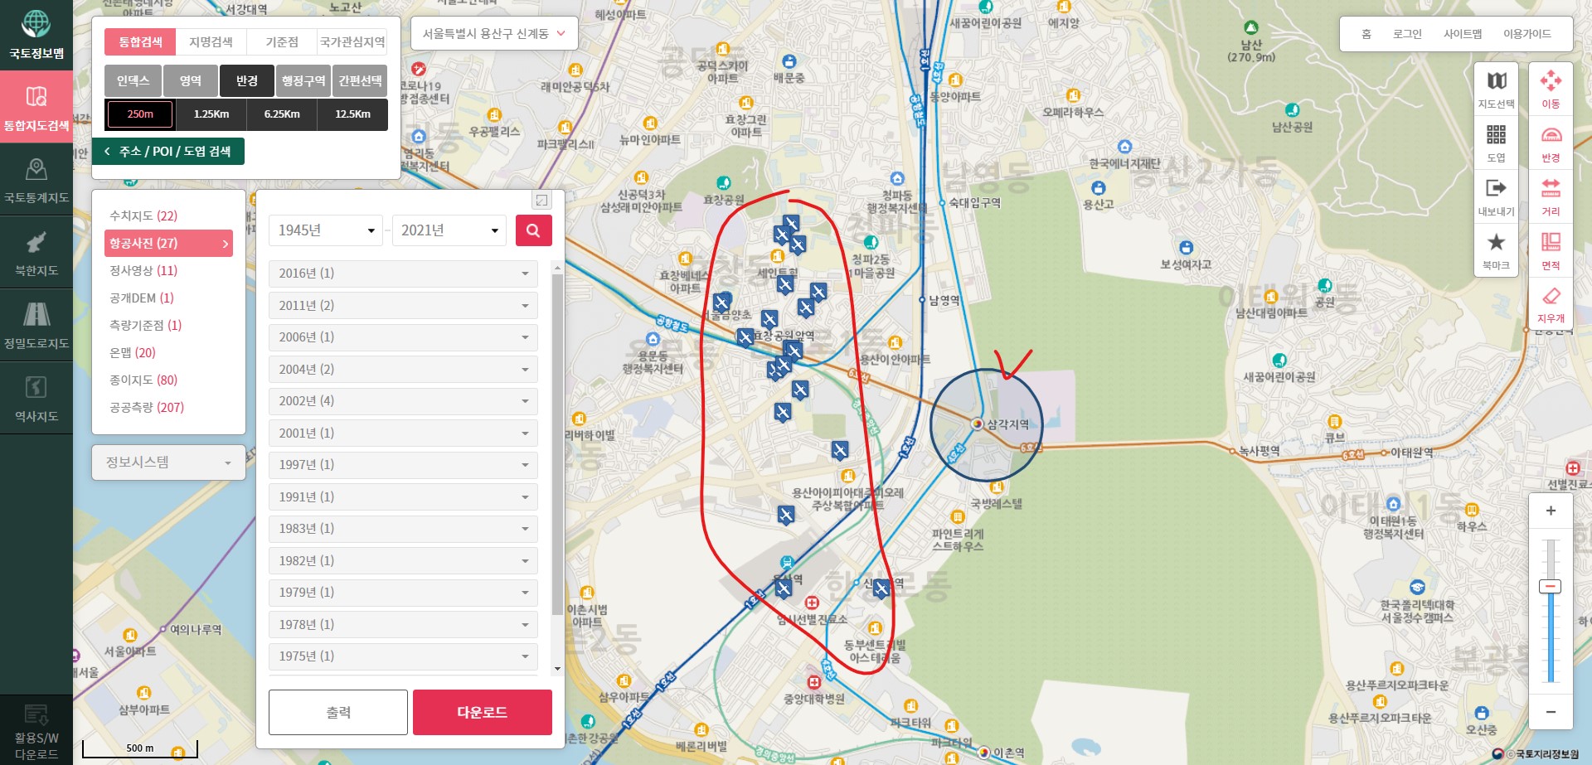Expand the 2016년 (1) row
Image resolution: width=1592 pixels, height=765 pixels.
pyautogui.click(x=403, y=274)
